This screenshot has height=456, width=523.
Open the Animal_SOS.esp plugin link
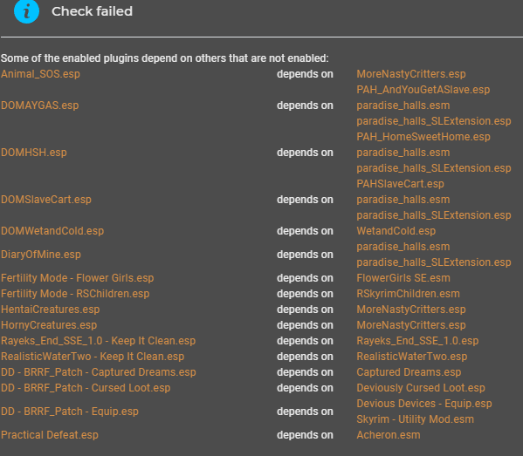tap(40, 74)
